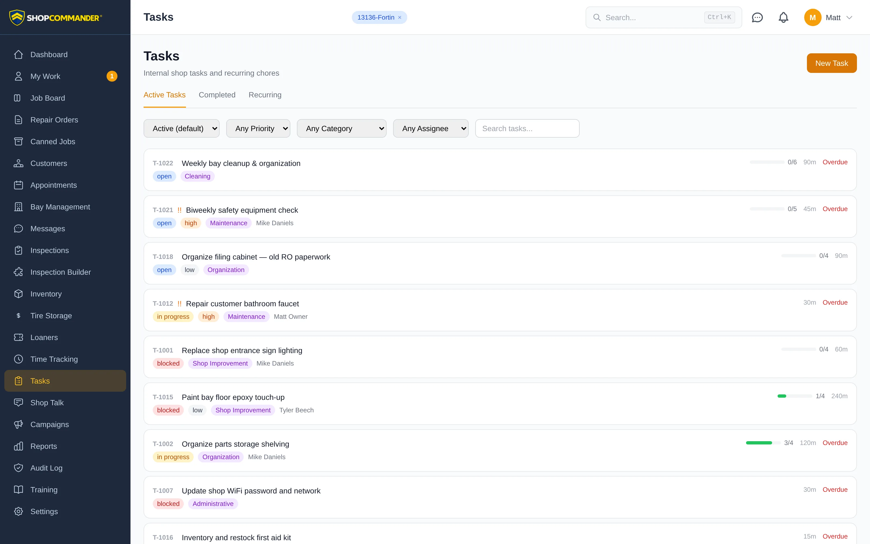Screen dimensions: 870x544
Task: Click the My Work person icon
Action: (x=18, y=76)
